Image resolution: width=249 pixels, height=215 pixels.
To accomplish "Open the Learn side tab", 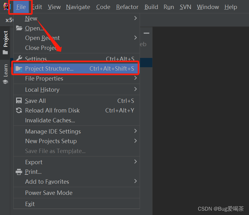I will tap(5, 74).
